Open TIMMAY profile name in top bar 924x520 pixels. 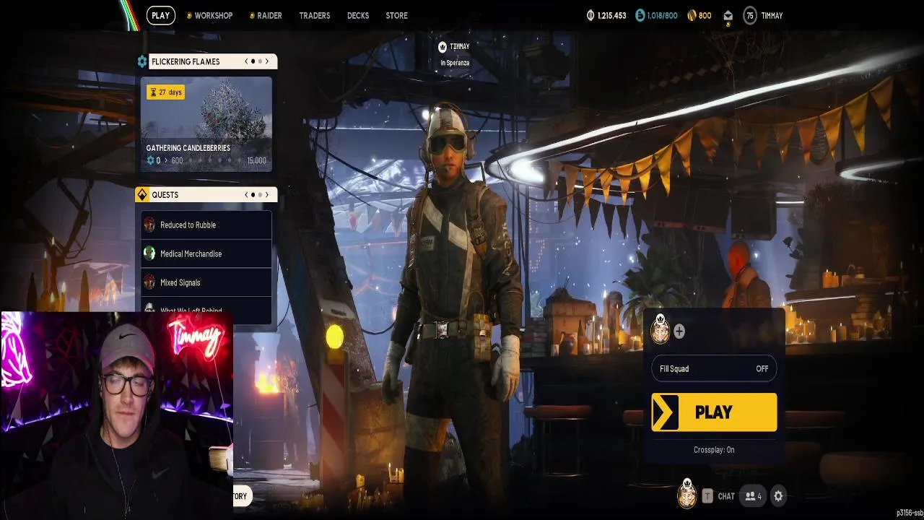[x=772, y=15]
